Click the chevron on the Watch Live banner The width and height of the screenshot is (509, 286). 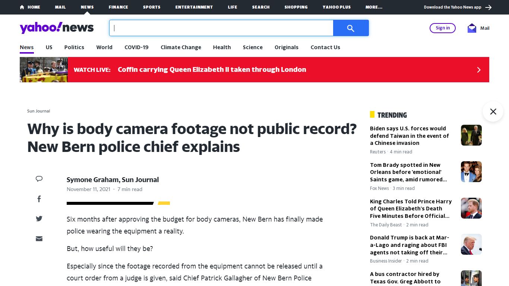point(479,70)
